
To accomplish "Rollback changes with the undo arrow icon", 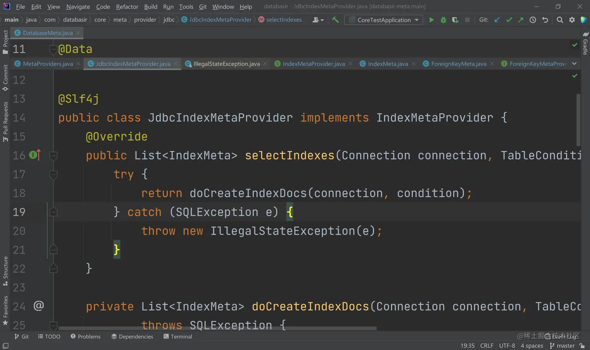I will pos(545,20).
